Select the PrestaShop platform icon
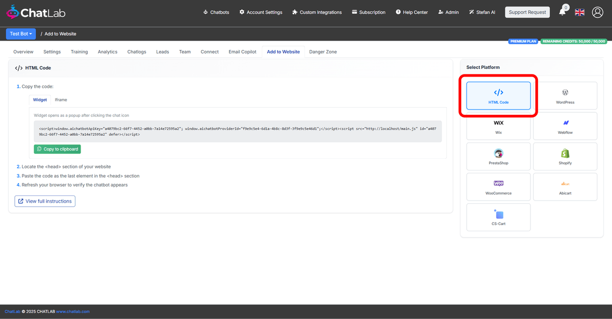This screenshot has width=612, height=319. pos(498,156)
